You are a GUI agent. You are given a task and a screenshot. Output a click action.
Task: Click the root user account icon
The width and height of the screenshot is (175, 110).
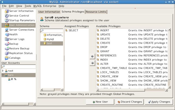(x=6, y=71)
